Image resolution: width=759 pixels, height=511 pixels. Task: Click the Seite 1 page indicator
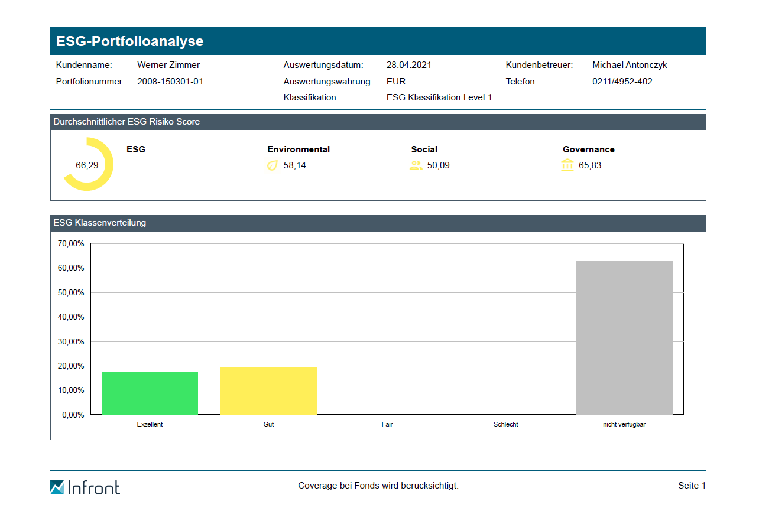click(x=692, y=486)
